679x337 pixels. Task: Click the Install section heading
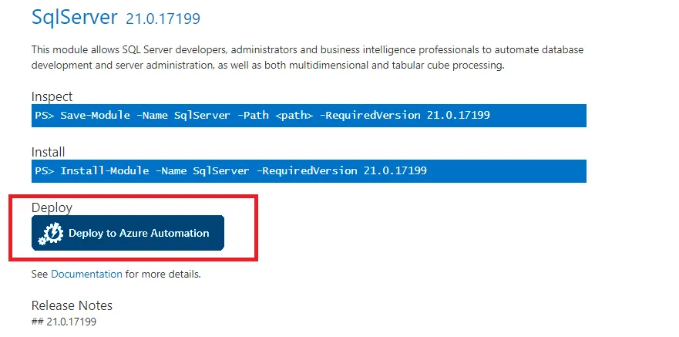(48, 151)
